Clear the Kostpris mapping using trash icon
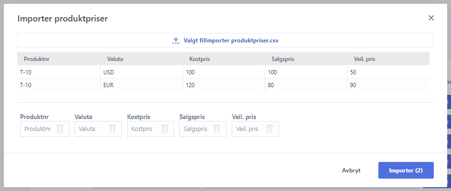Screen dimensions: 451x191 click(165, 129)
